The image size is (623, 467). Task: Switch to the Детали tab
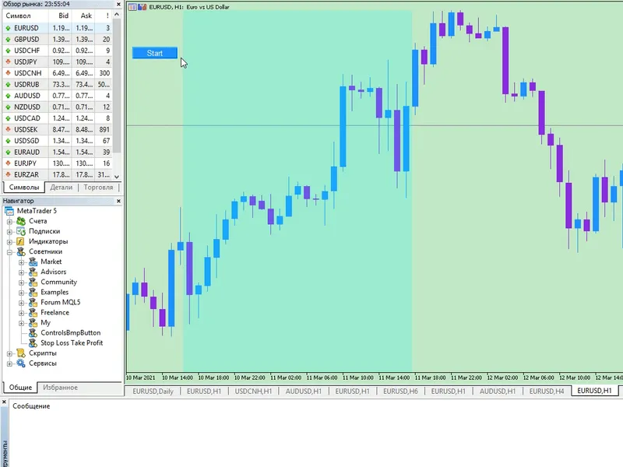pyautogui.click(x=62, y=187)
